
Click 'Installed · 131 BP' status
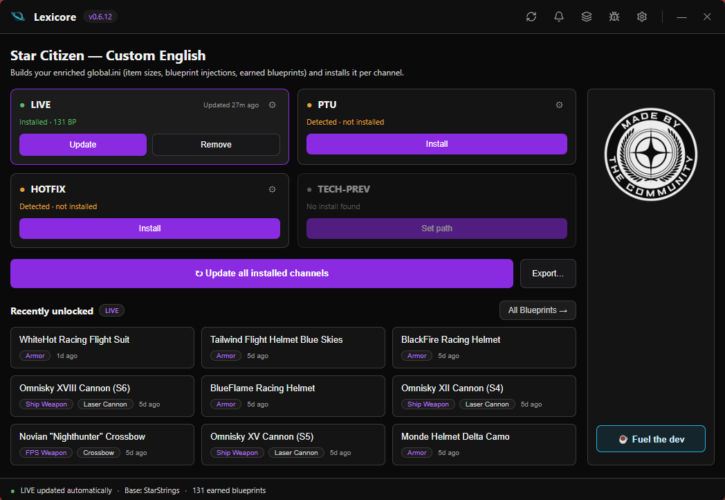coord(48,122)
